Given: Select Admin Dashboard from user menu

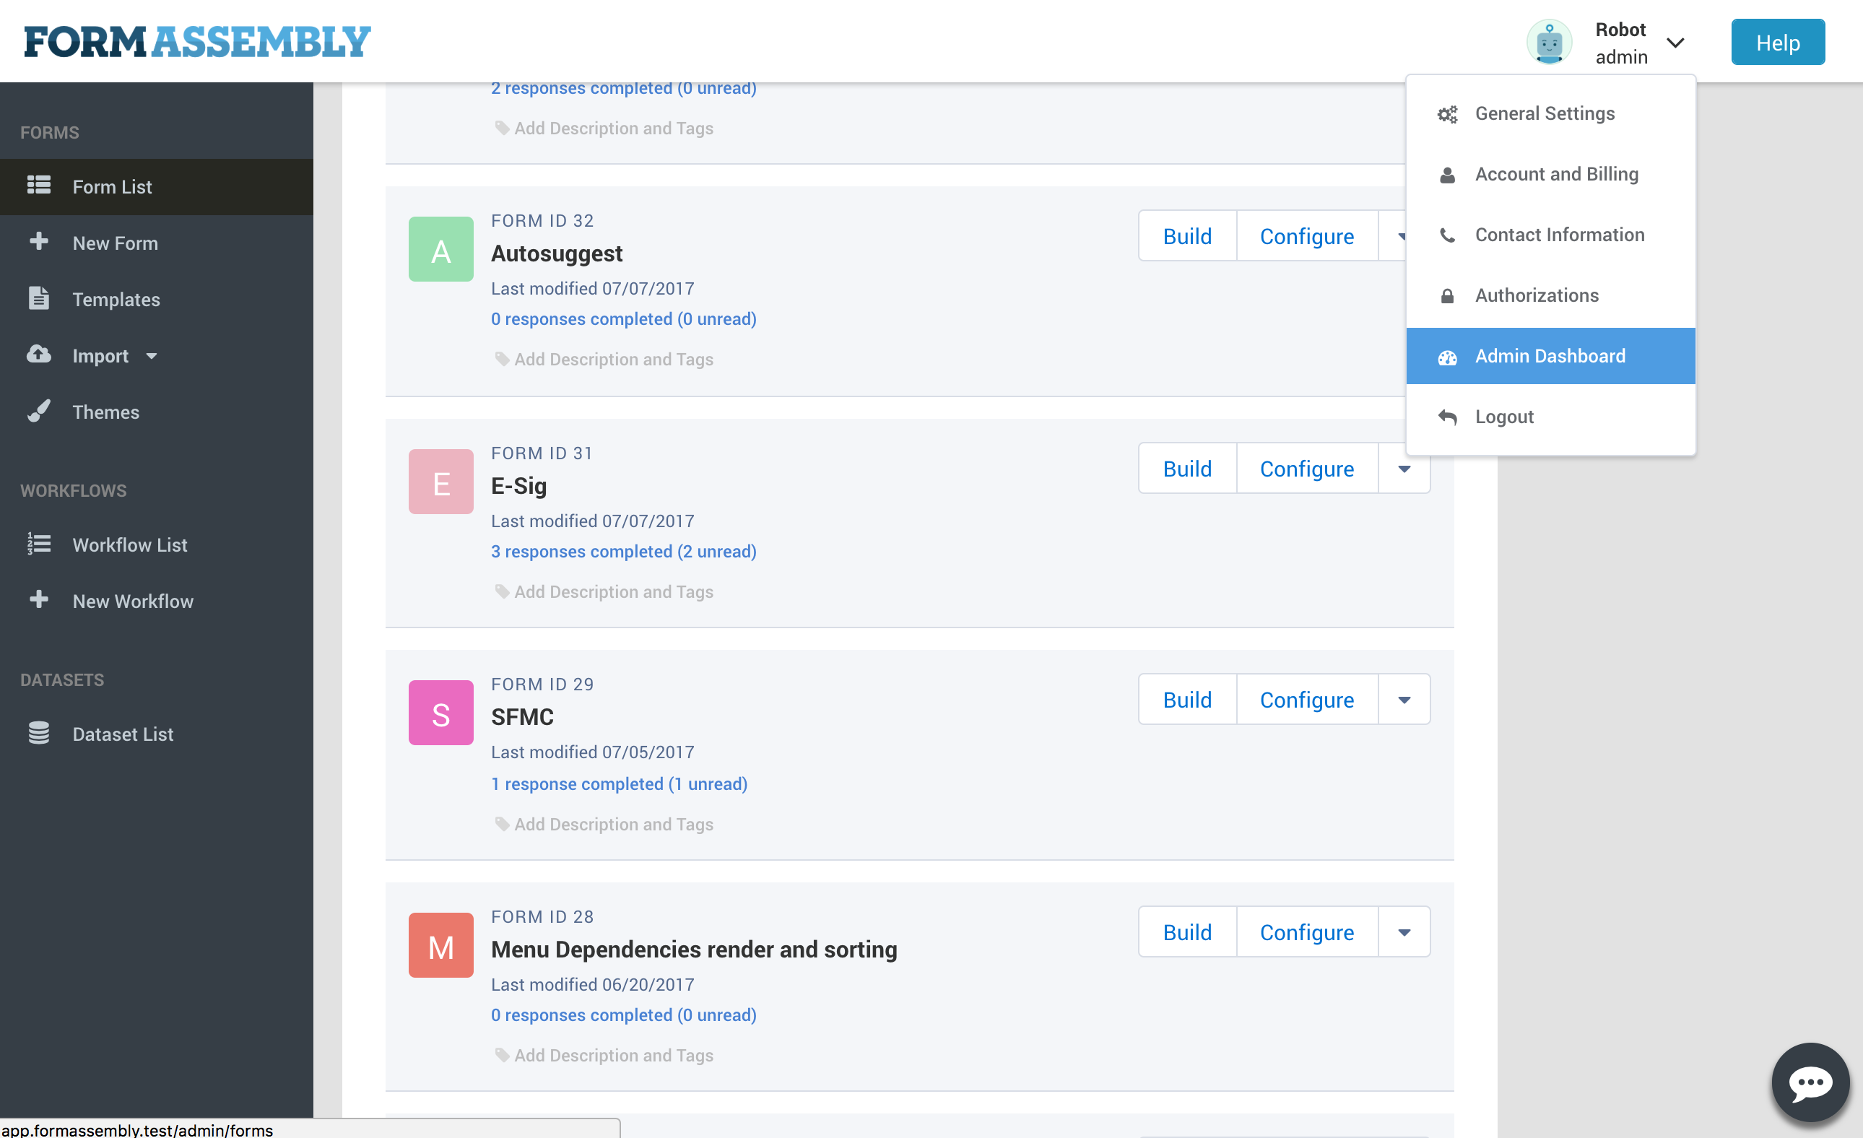Looking at the screenshot, I should [1550, 356].
